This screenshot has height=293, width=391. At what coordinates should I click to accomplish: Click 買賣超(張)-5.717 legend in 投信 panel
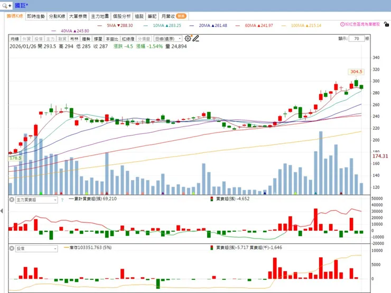click(232, 248)
